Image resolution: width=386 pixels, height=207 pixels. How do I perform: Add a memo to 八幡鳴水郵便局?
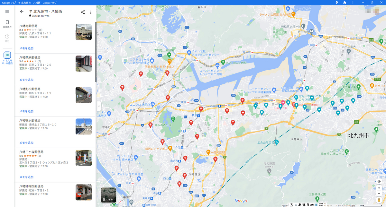pos(26,143)
